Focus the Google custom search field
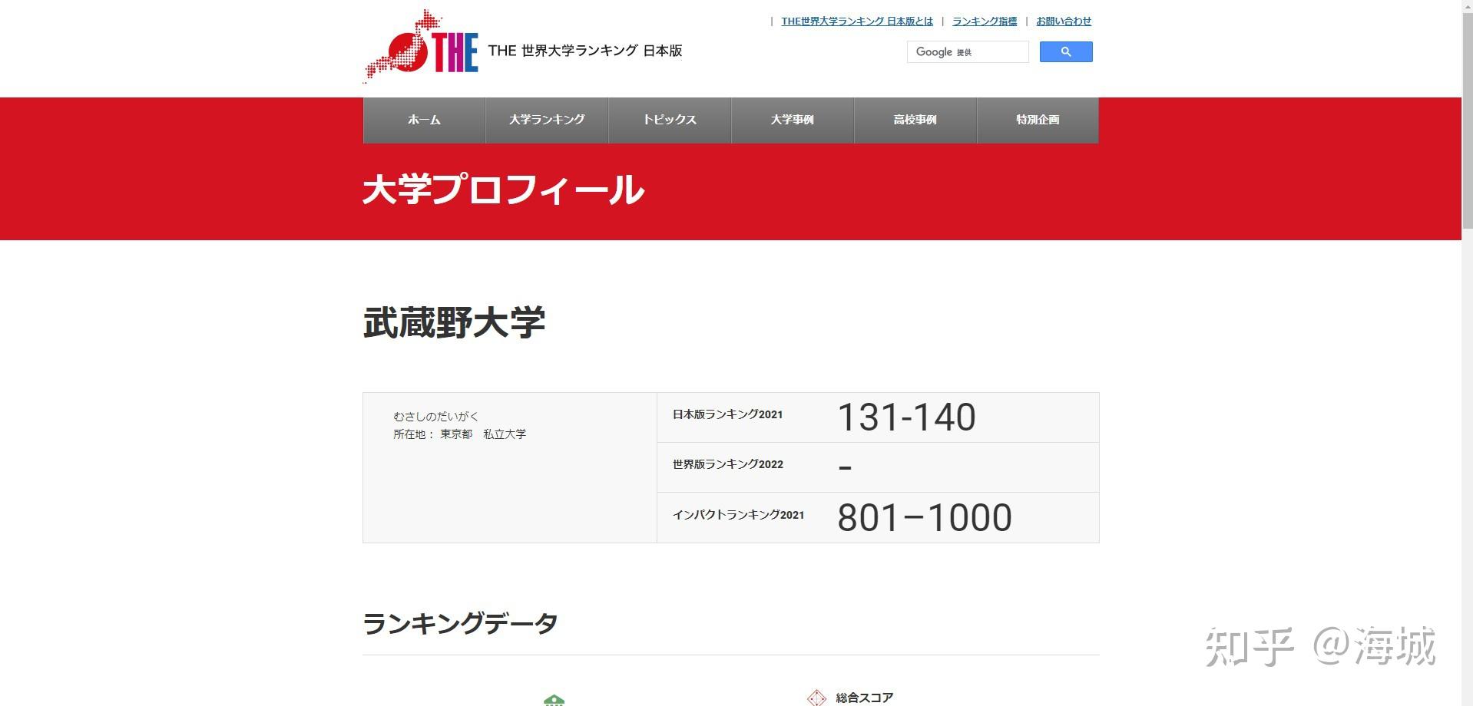 [968, 51]
